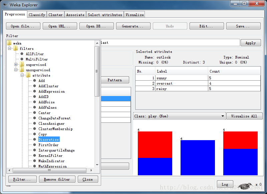The height and width of the screenshot is (194, 267).
Task: Collapse the attribute tree node
Action: click(22, 75)
